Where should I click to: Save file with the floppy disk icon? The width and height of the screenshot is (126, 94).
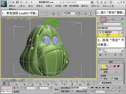pyautogui.click(x=17, y=2)
